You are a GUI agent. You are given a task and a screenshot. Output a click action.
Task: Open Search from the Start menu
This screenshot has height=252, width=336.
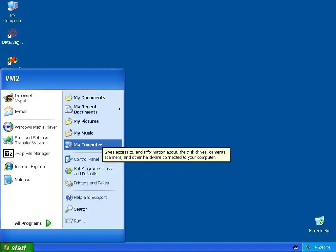93,209
